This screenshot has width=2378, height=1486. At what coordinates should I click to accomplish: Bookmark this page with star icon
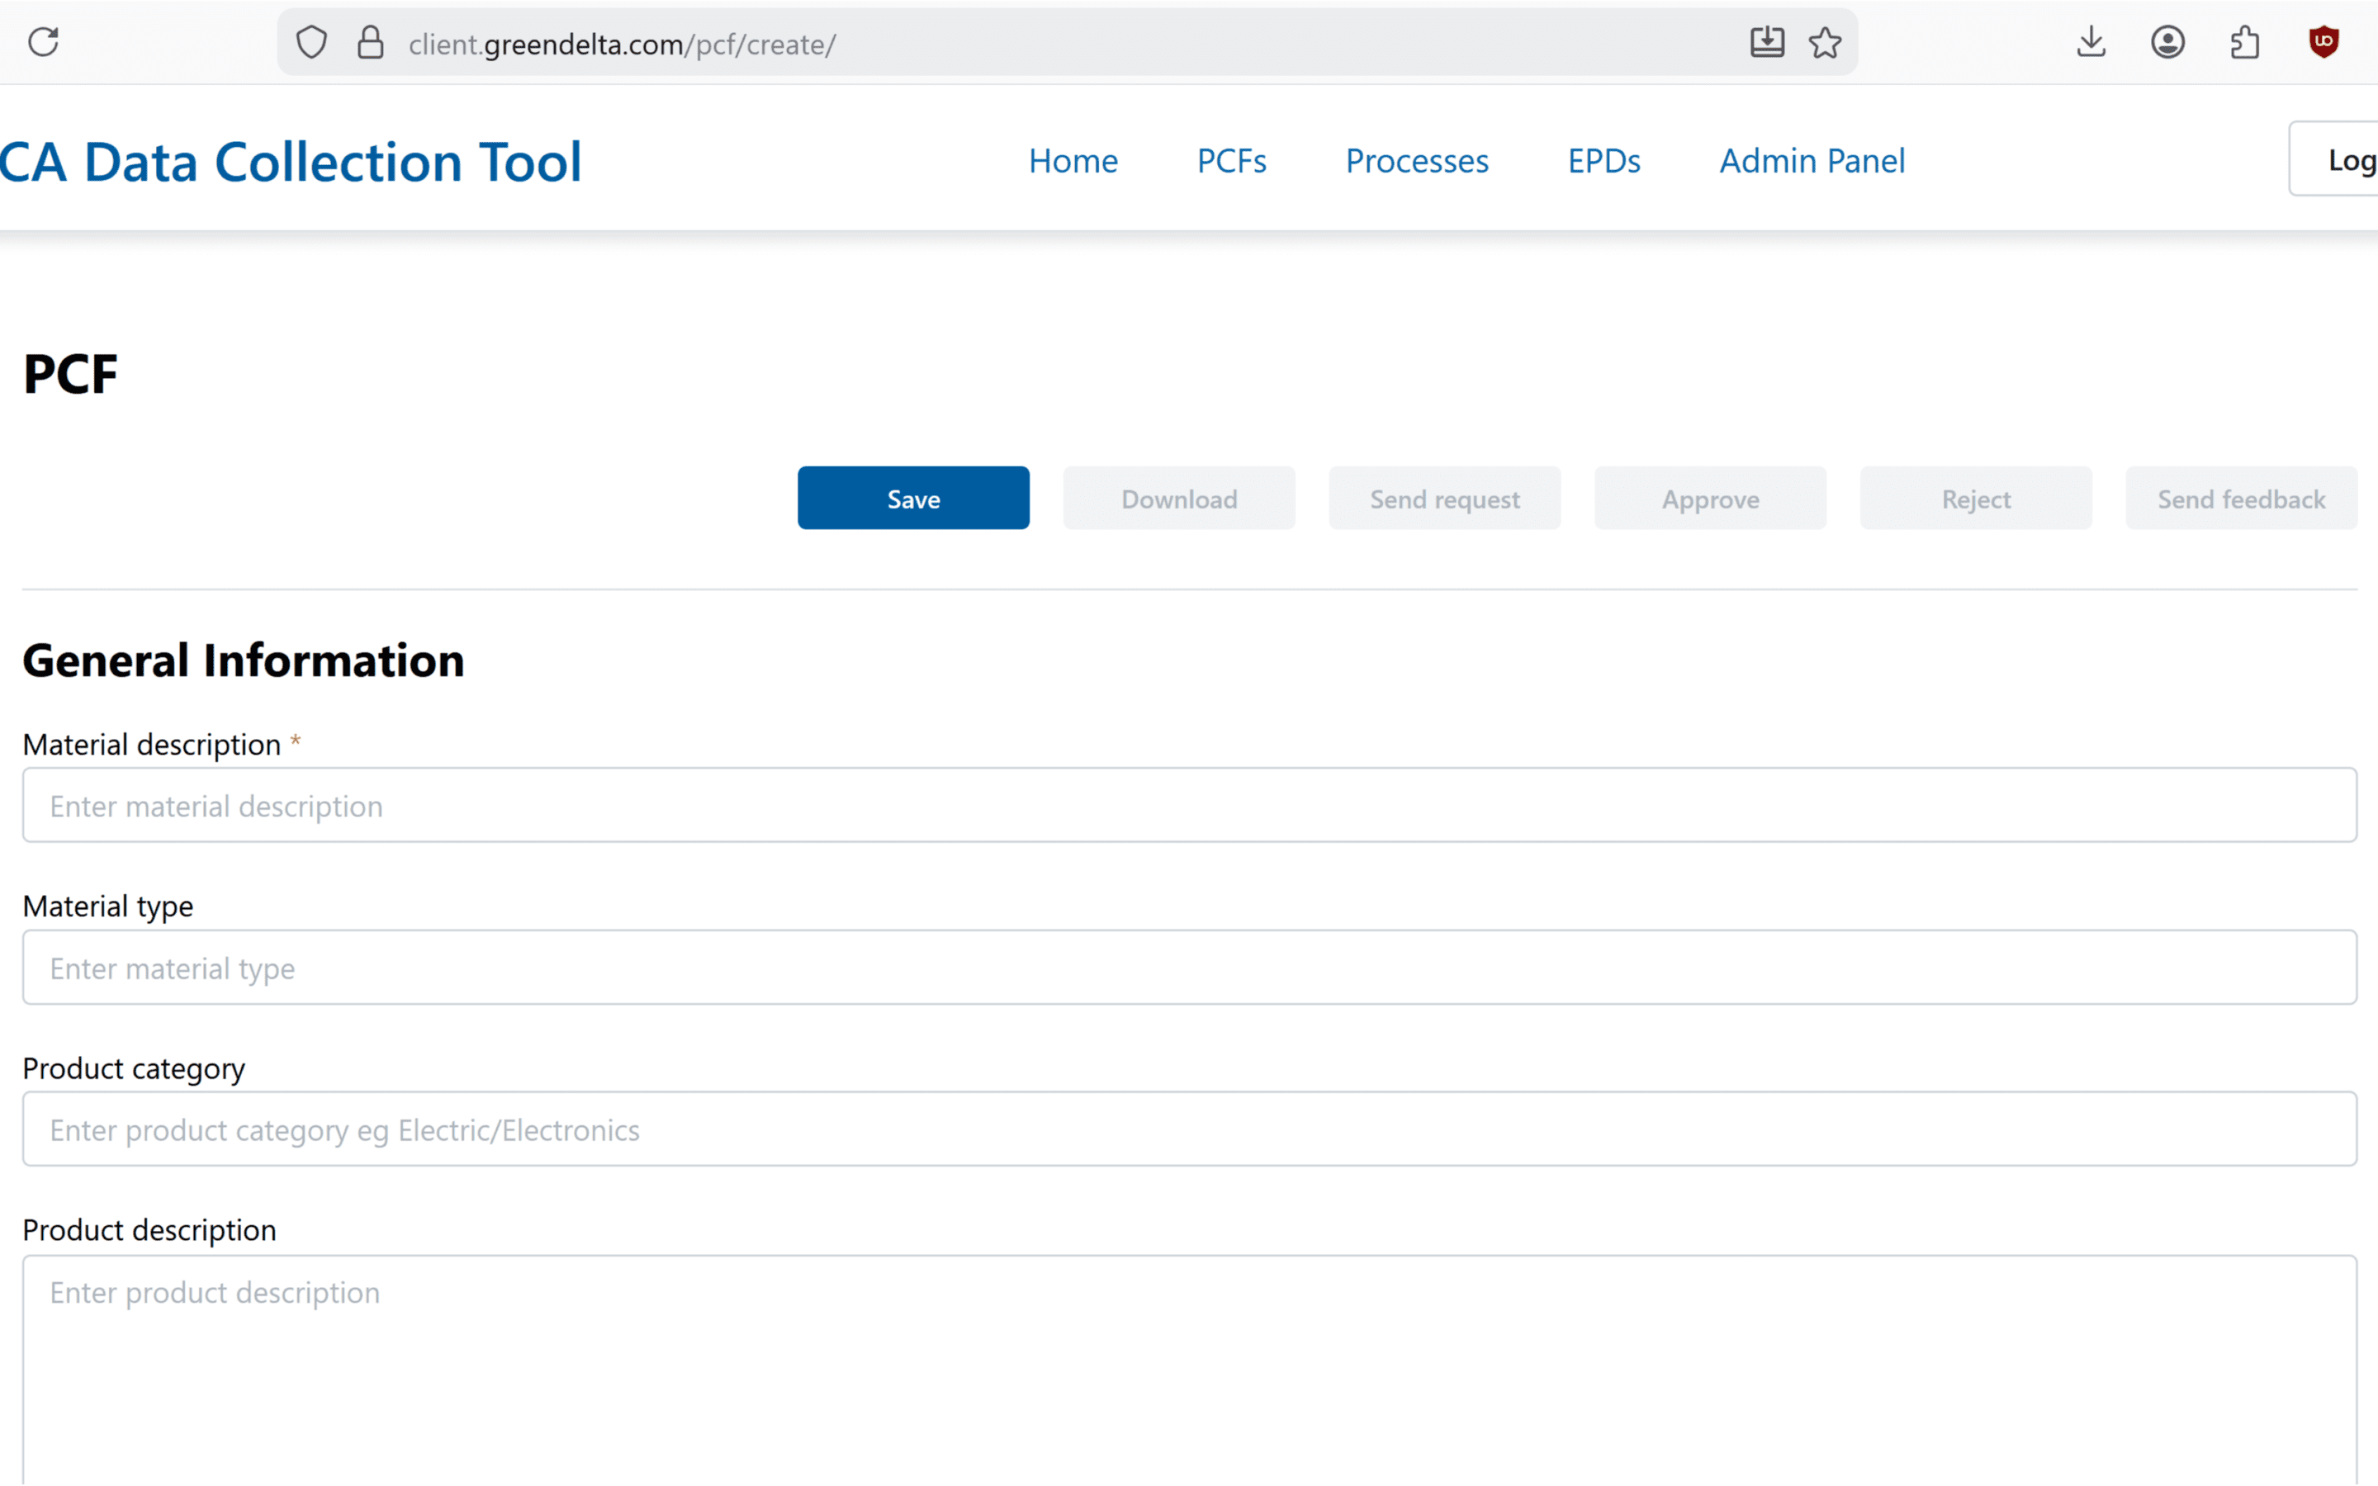point(1825,42)
